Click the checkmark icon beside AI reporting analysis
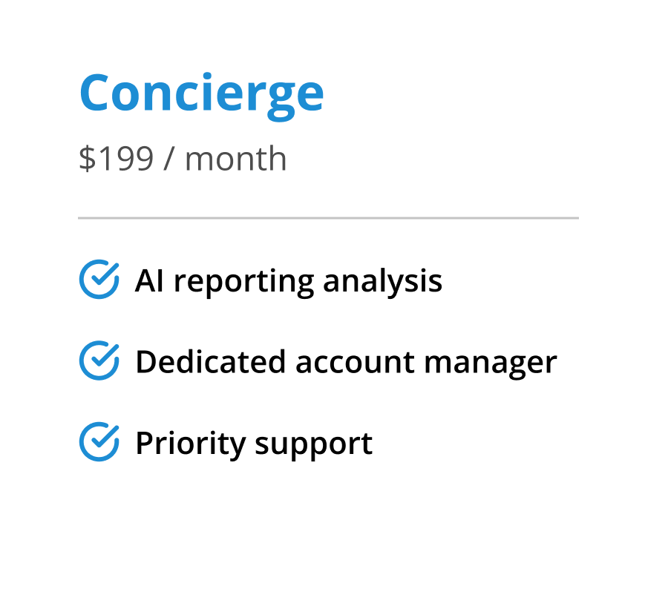645x609 pixels. point(99,280)
